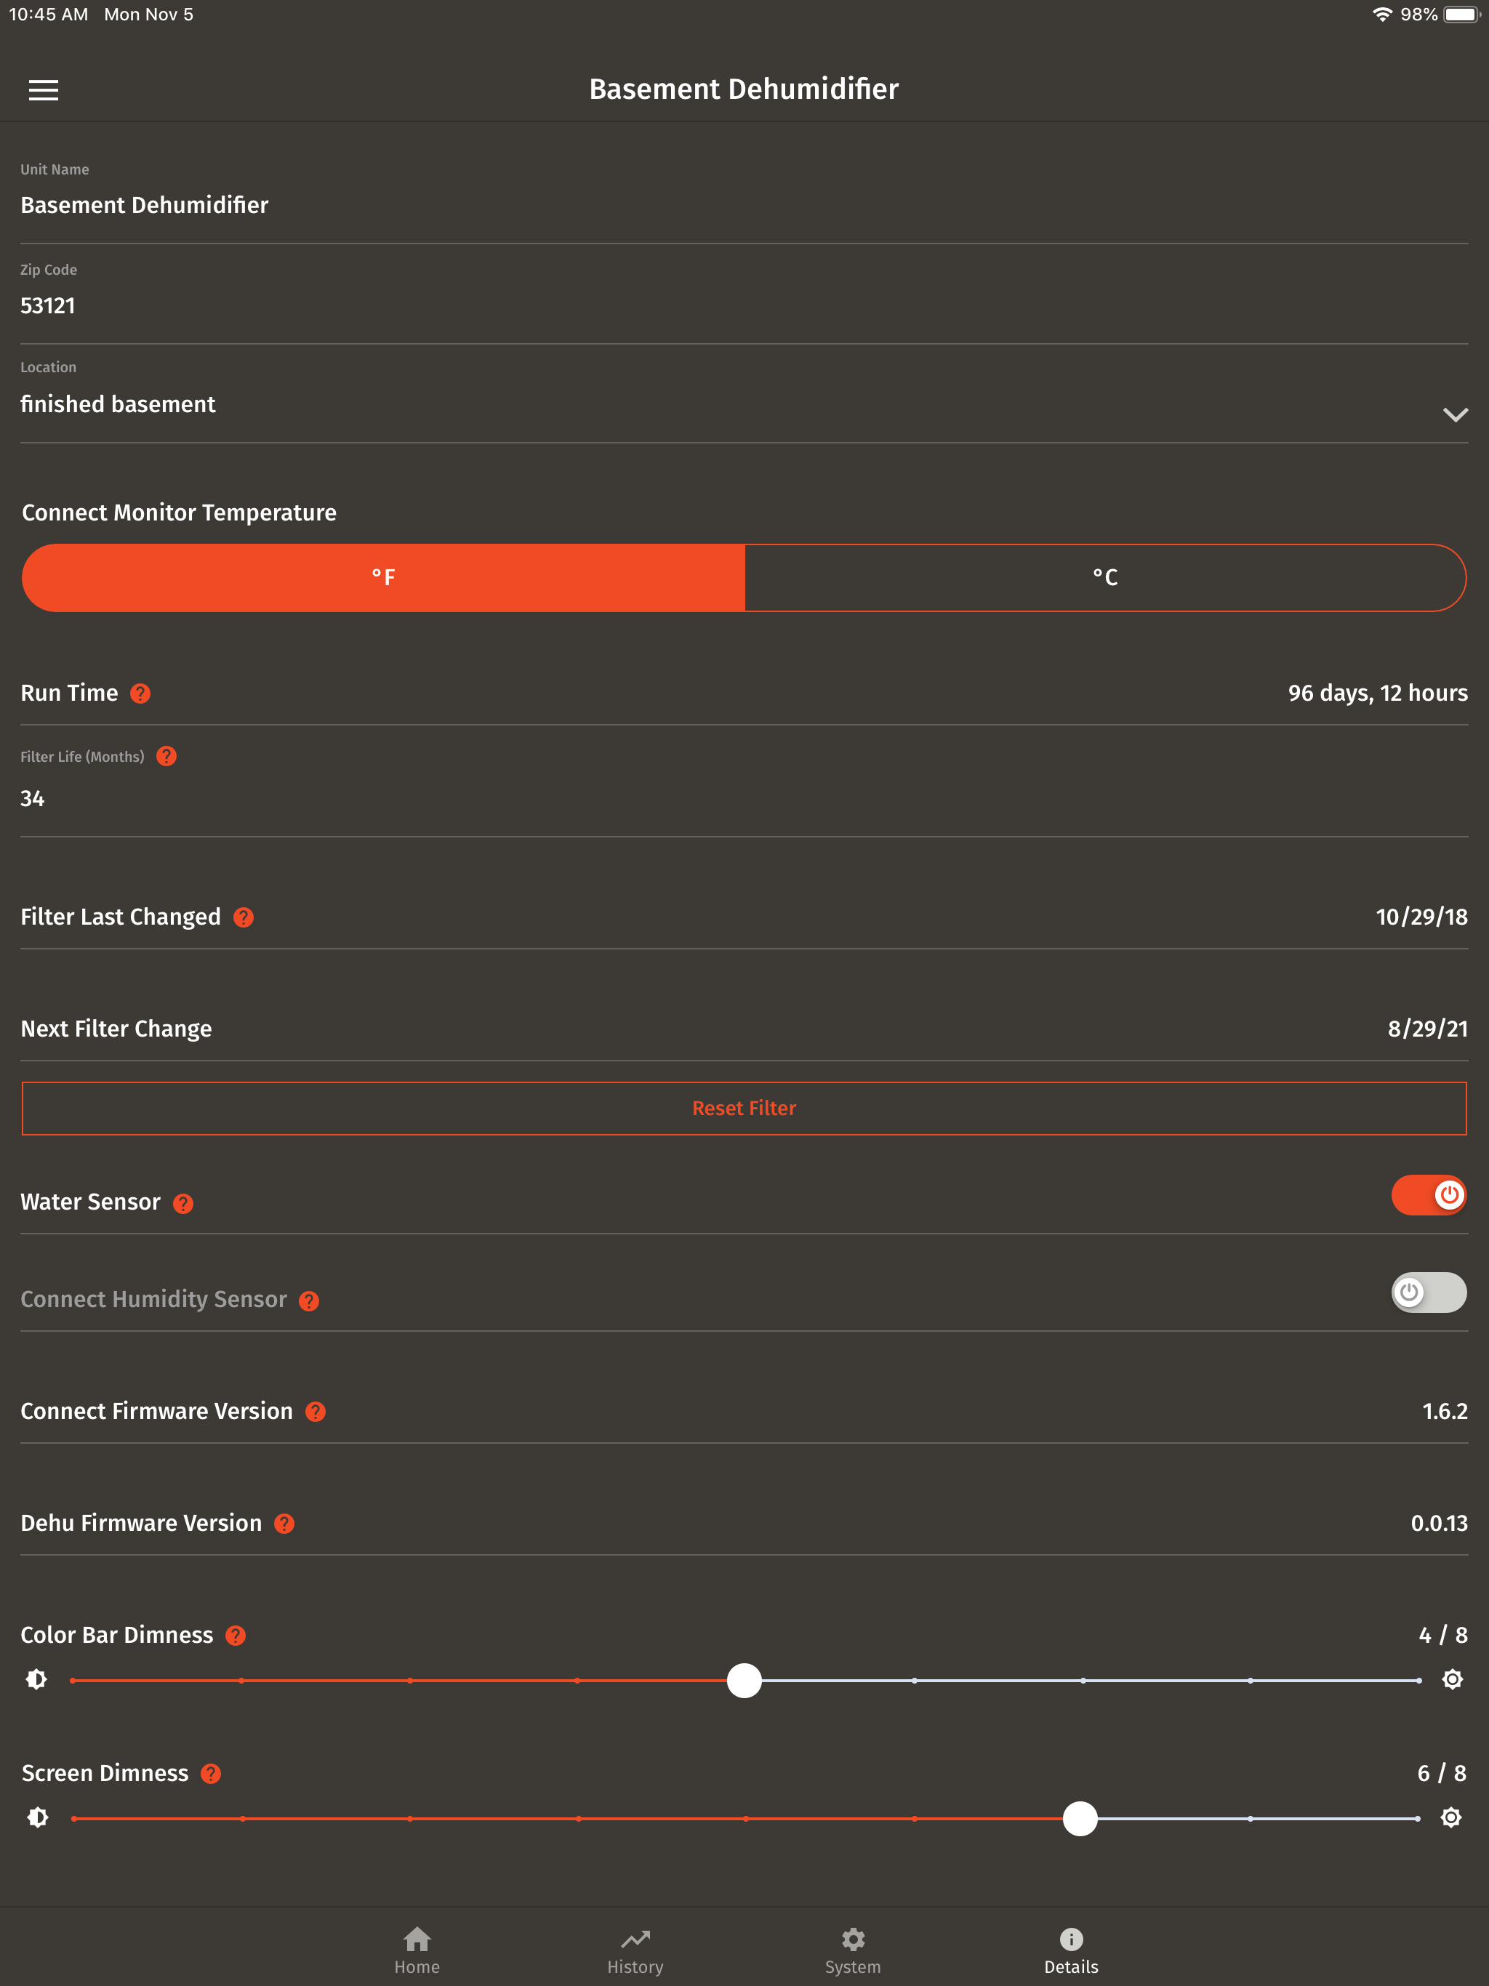Open Connect Firmware Version help icon
Viewport: 1489px width, 1986px height.
pos(316,1412)
